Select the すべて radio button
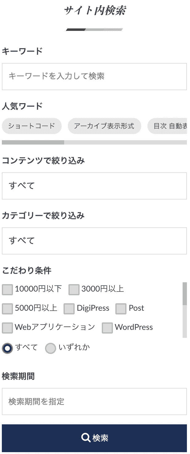The height and width of the screenshot is (454, 190). pyautogui.click(x=7, y=348)
